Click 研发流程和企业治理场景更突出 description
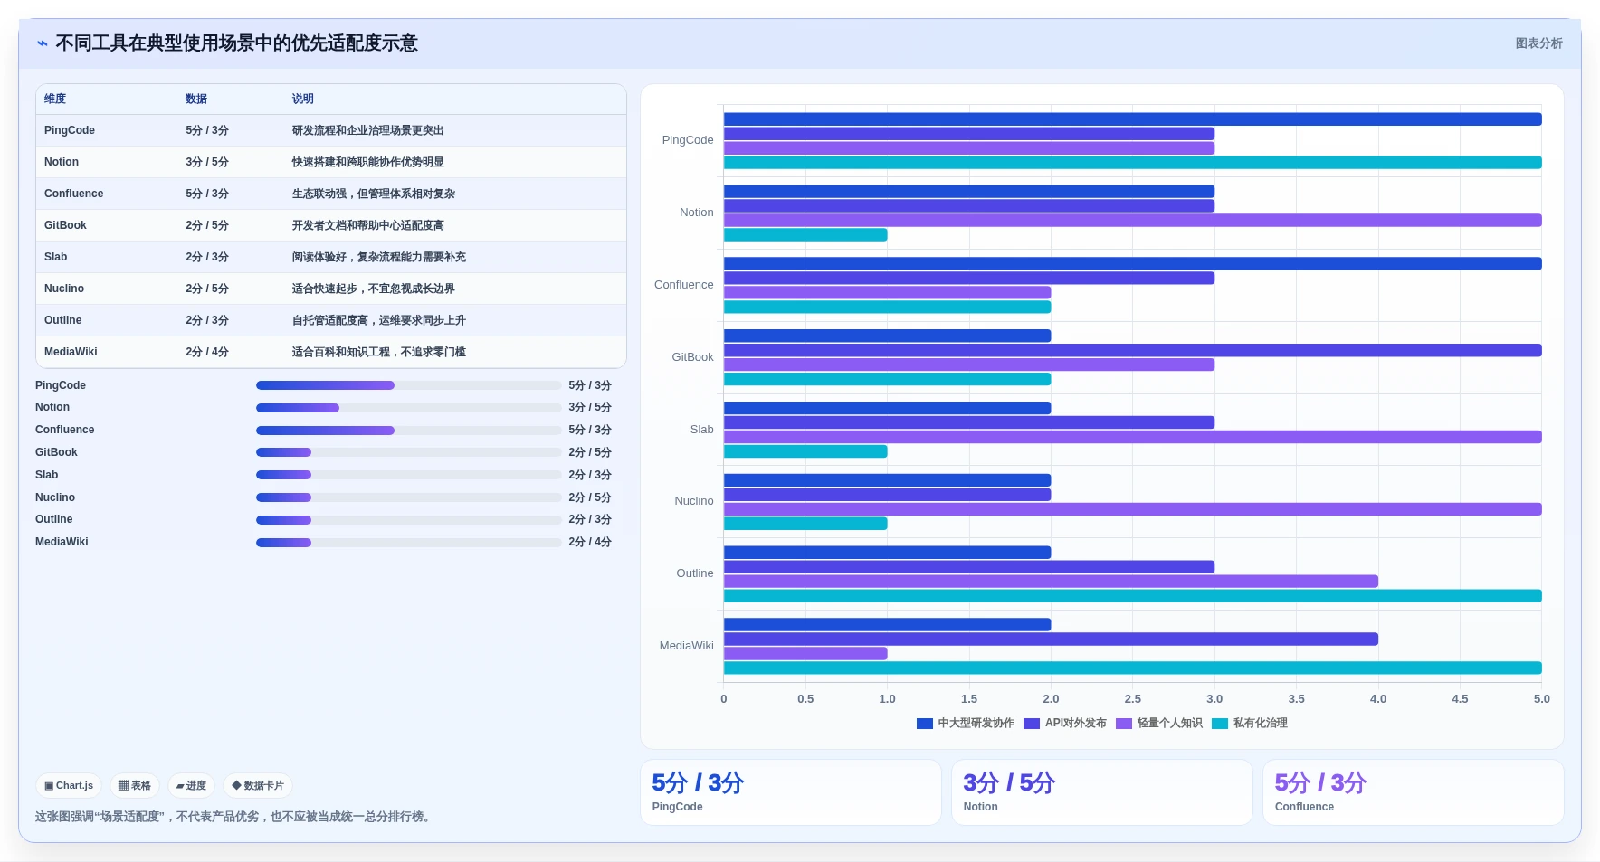This screenshot has width=1600, height=862. [367, 130]
